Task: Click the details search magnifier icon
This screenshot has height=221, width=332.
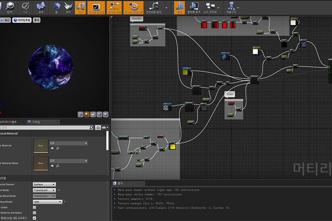Action: 91,128
